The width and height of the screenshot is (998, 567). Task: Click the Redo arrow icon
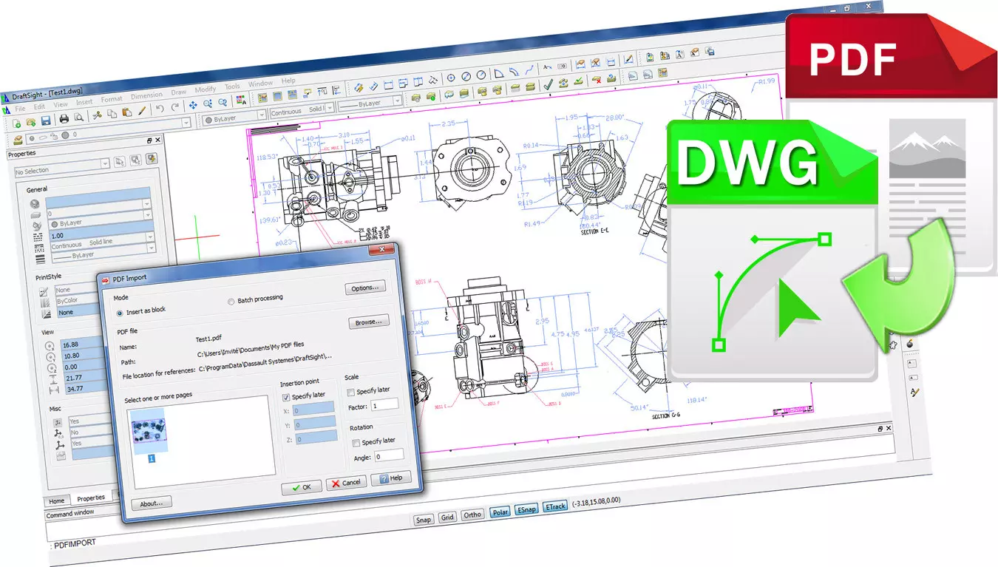[x=175, y=108]
